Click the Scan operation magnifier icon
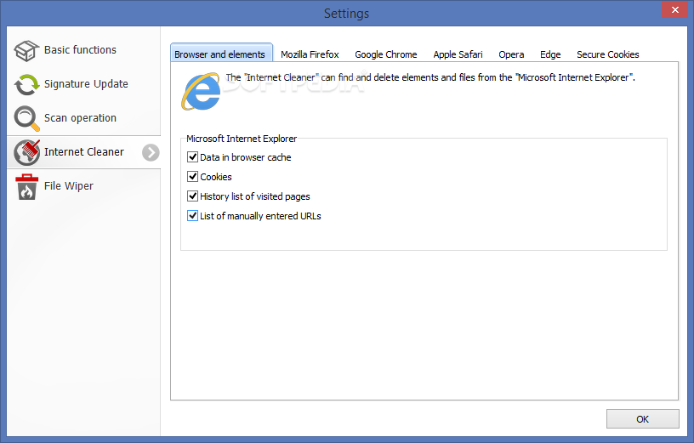Screen dimensions: 694x443 (x=26, y=118)
